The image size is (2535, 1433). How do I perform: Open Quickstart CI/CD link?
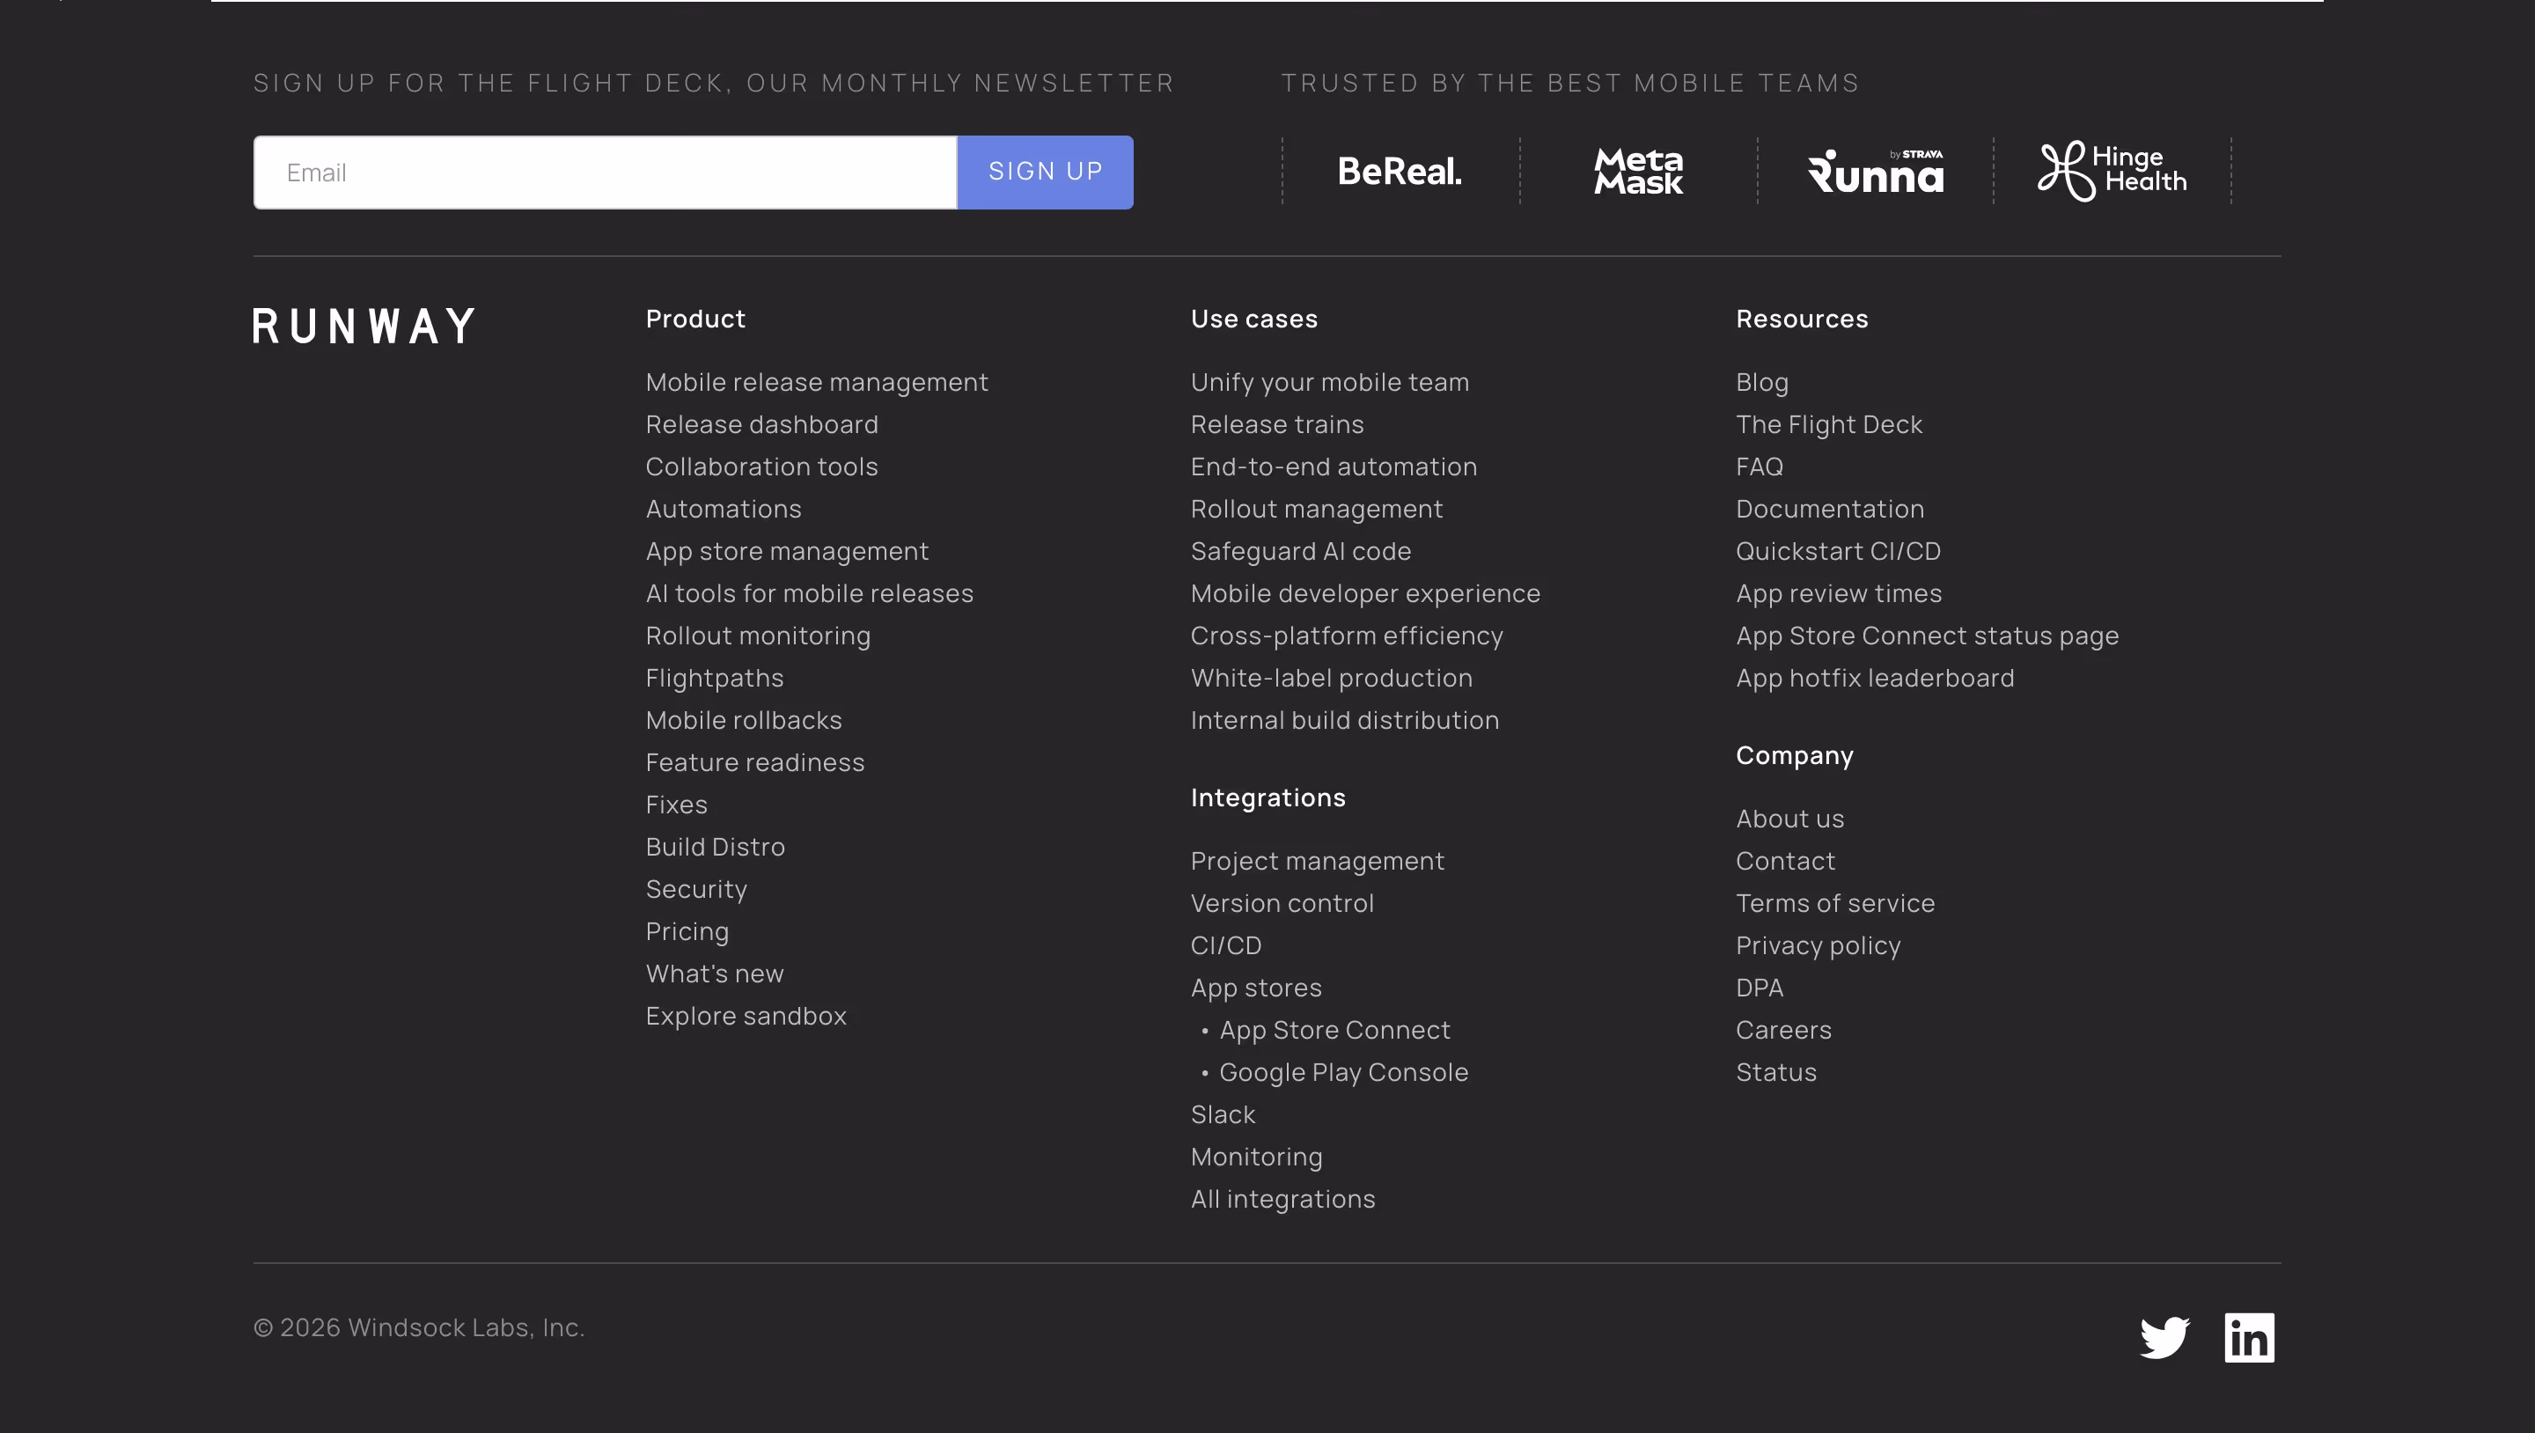(1838, 551)
